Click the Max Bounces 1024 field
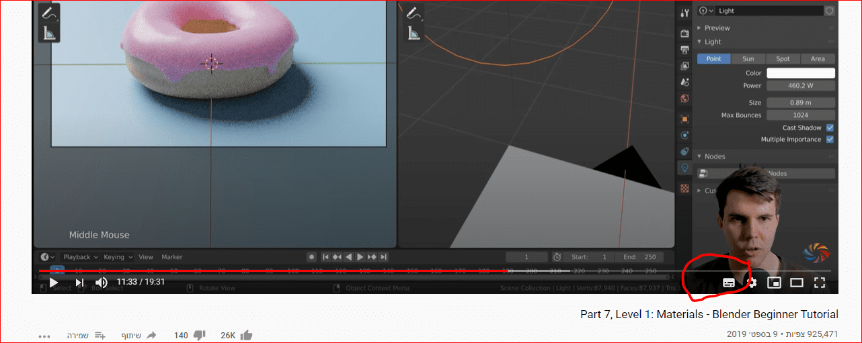The width and height of the screenshot is (862, 343). (x=801, y=115)
